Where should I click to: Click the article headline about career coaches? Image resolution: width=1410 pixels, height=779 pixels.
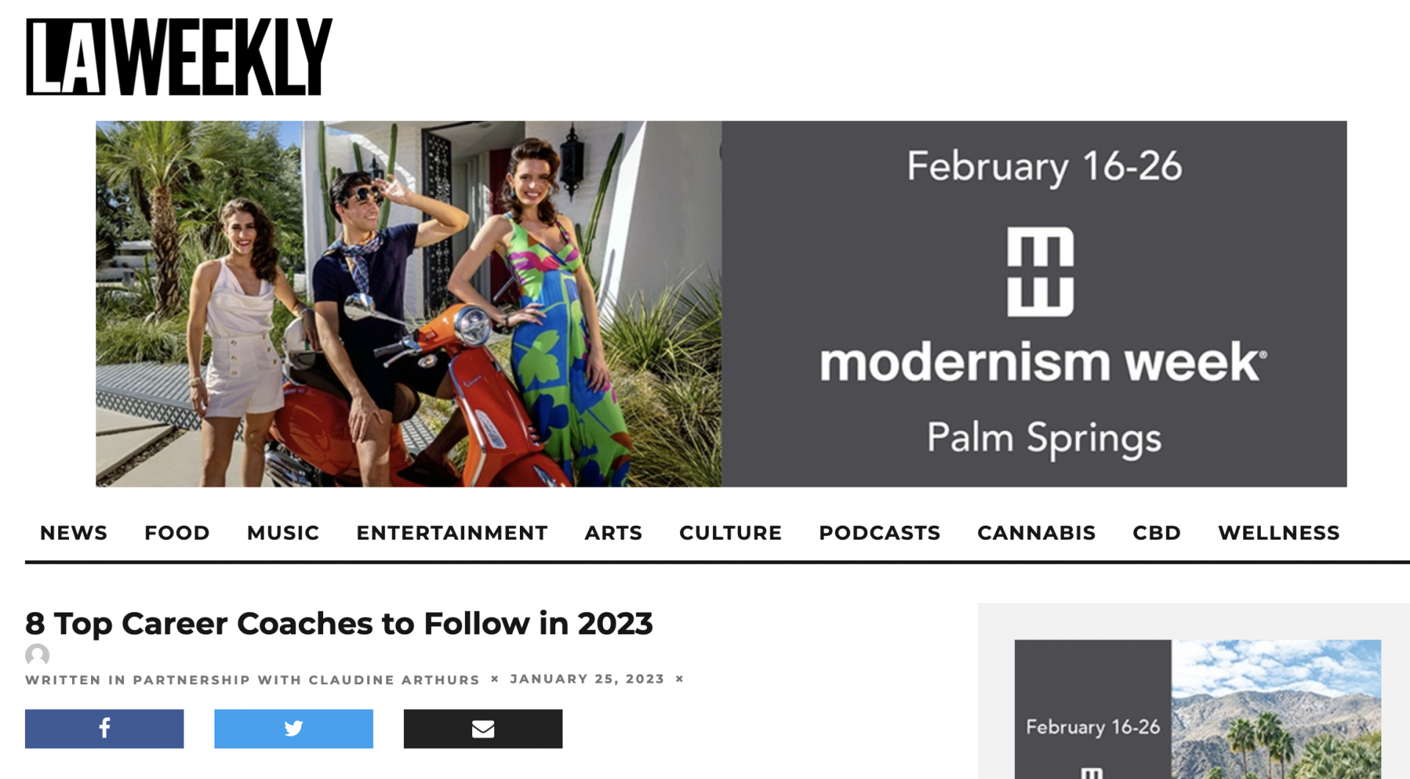click(339, 624)
